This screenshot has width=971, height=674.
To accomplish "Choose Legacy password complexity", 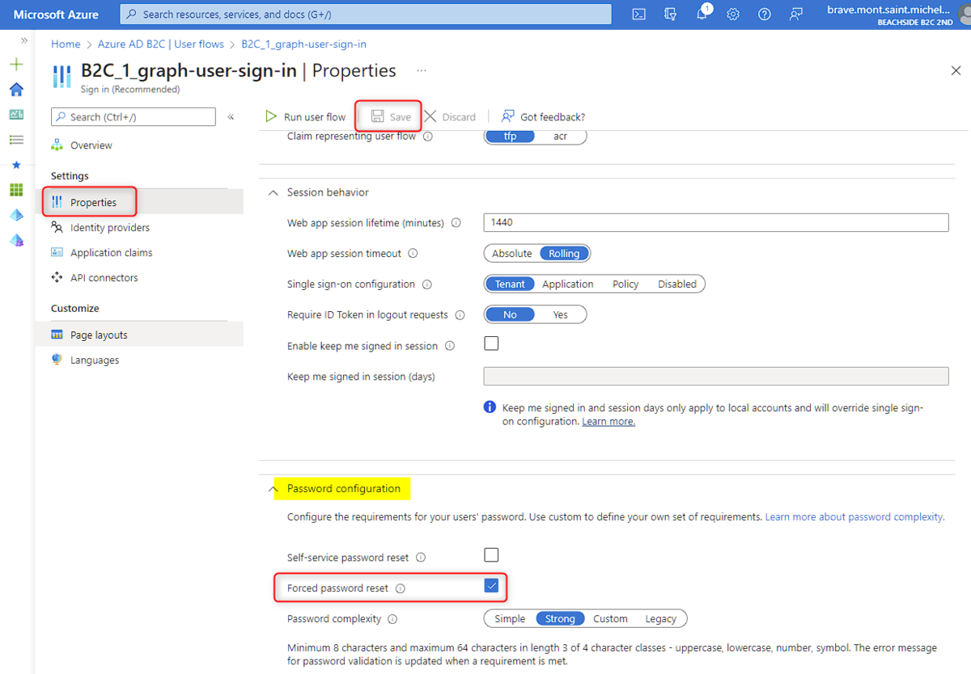I will (661, 619).
